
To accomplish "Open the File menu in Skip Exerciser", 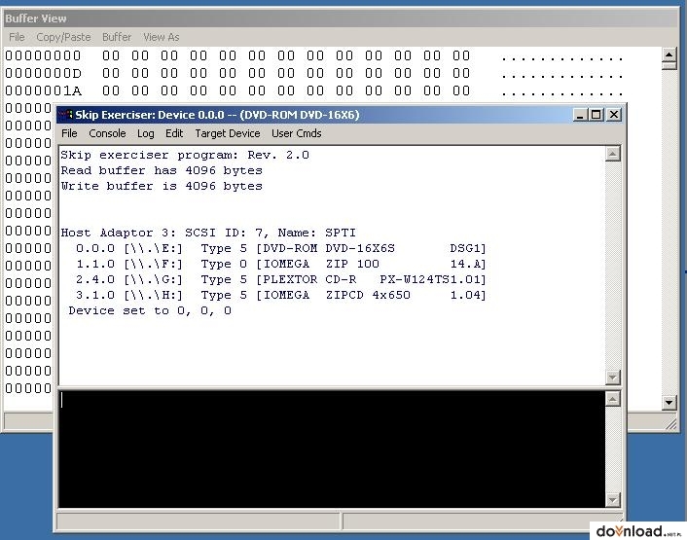I will click(69, 133).
